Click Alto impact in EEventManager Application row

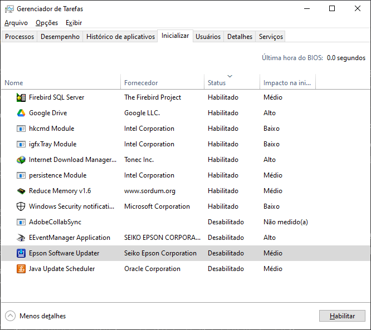pos(270,238)
